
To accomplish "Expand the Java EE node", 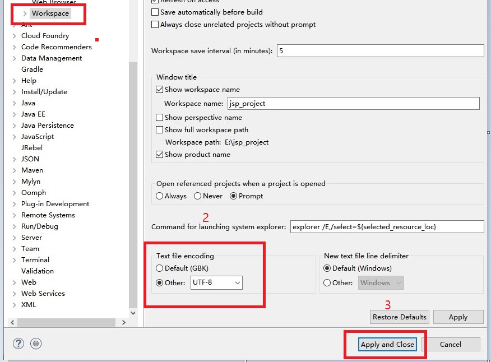I will point(15,115).
